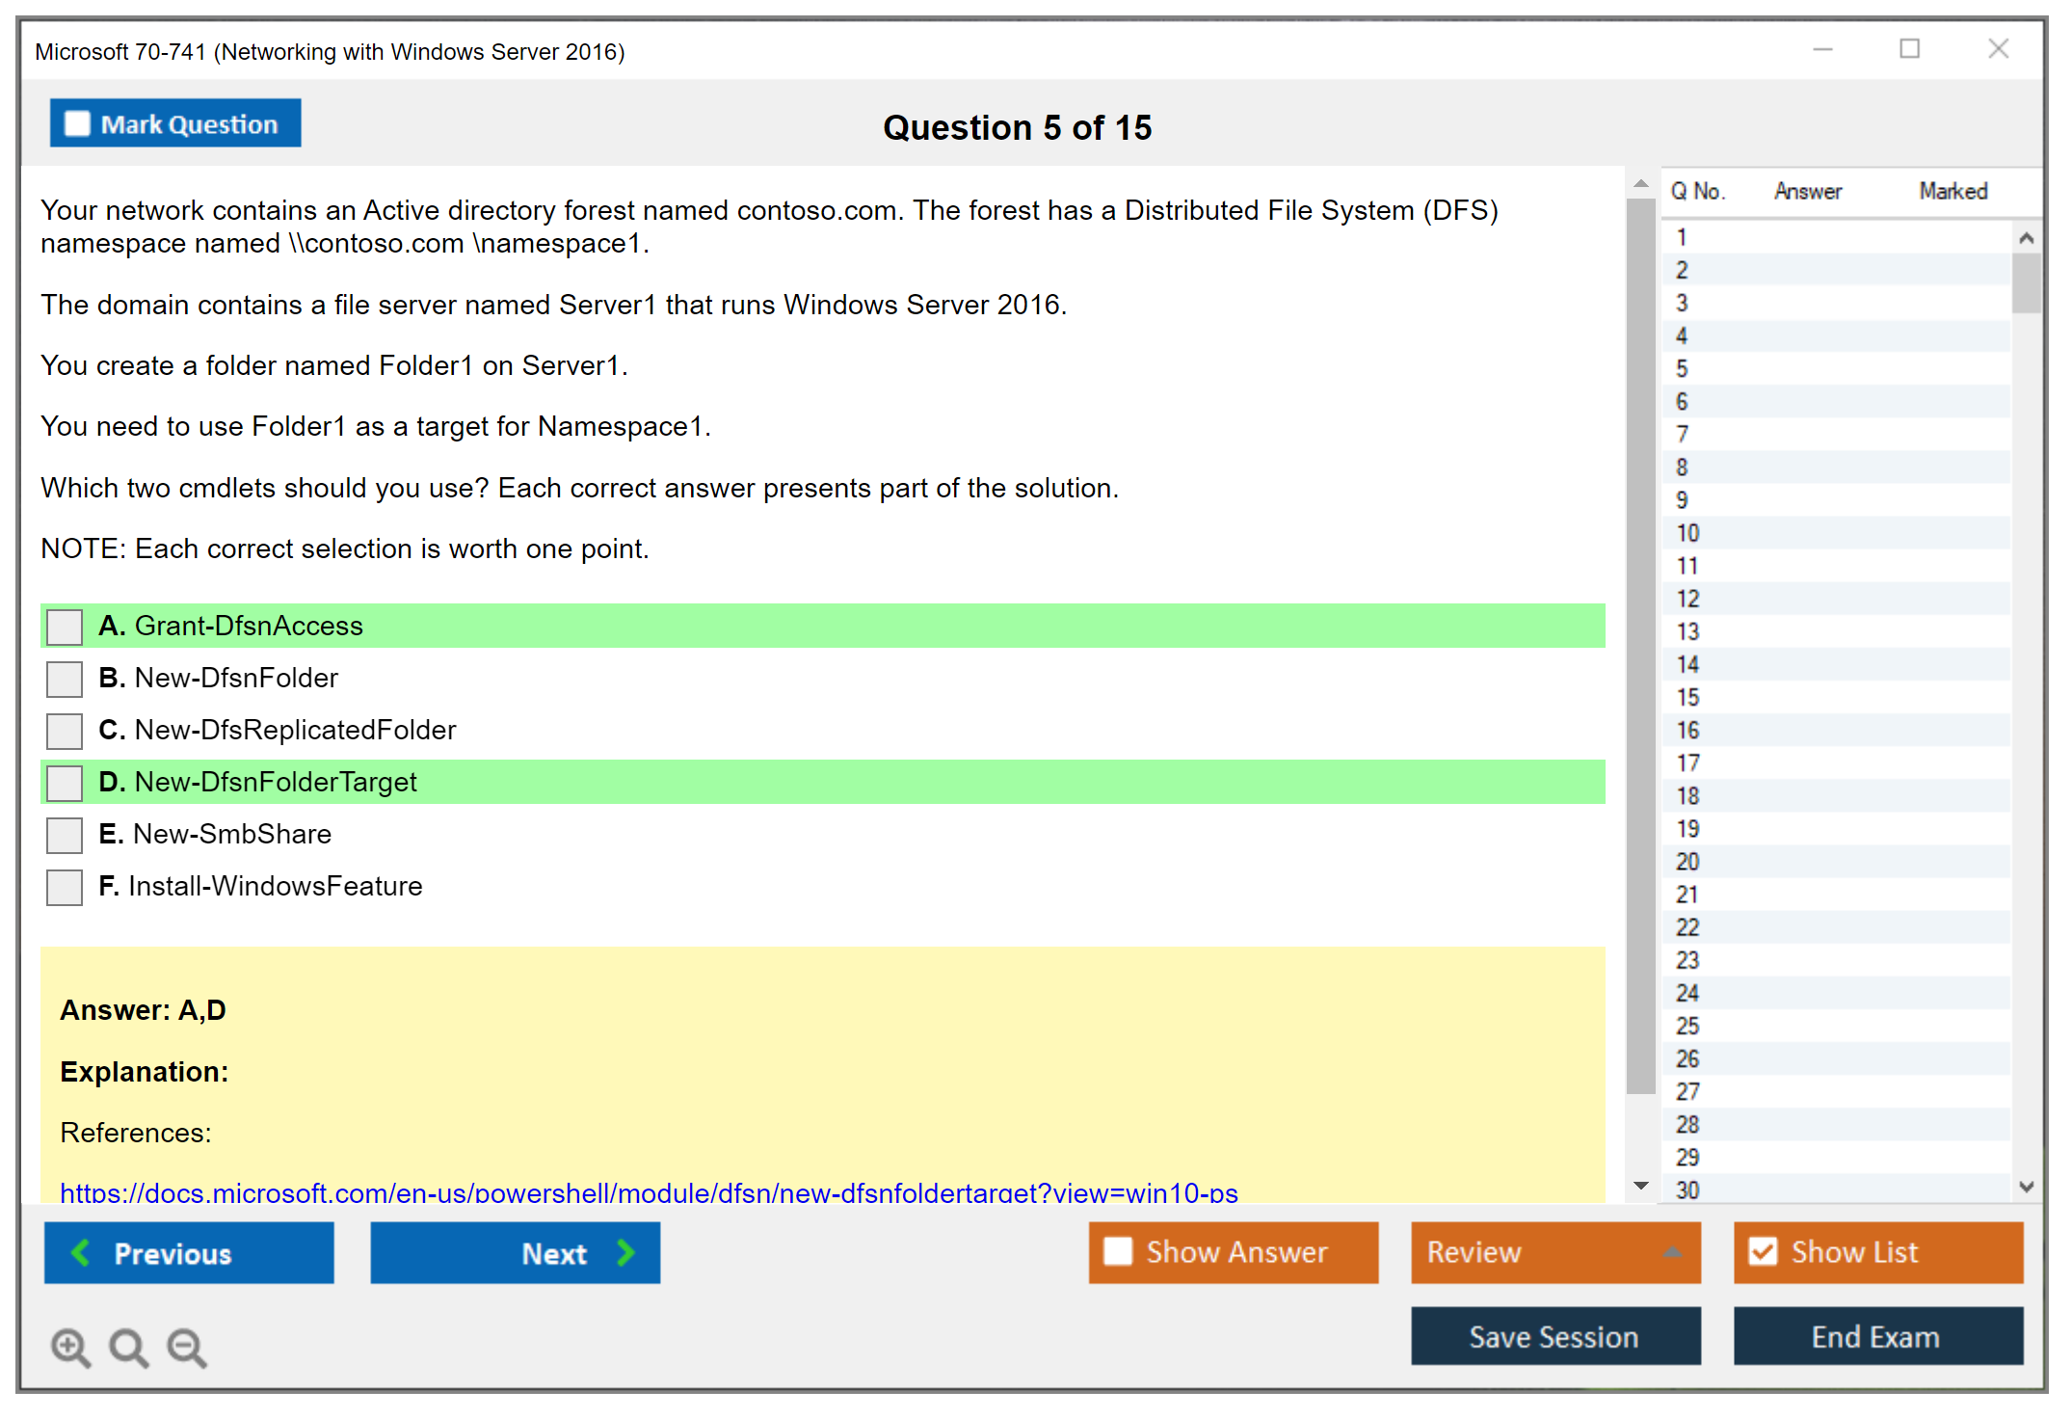The width and height of the screenshot is (2072, 1417).
Task: Click the question pane vertical scrollbar thumb
Action: pos(1640,646)
